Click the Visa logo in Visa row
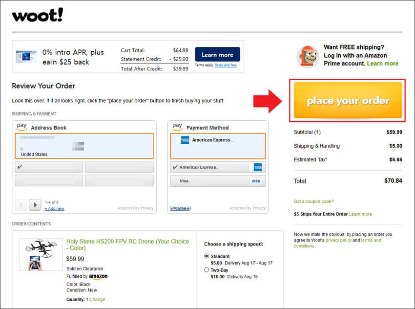415x309 pixels. point(256,181)
